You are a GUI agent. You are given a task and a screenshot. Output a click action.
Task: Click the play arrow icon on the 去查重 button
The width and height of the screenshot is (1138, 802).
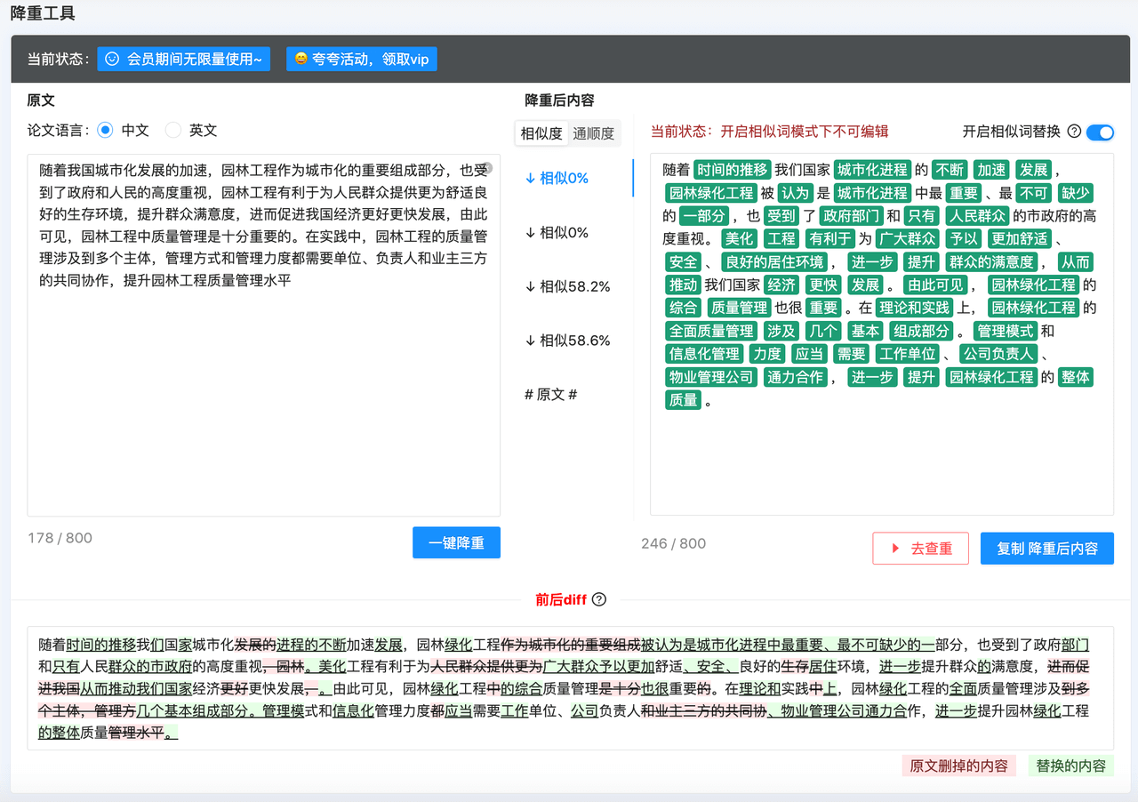pyautogui.click(x=896, y=549)
